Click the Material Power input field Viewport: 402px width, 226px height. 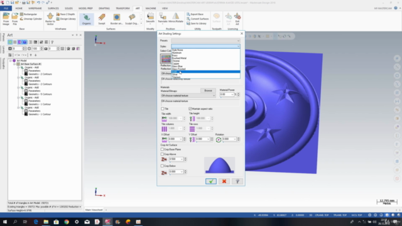pos(226,95)
